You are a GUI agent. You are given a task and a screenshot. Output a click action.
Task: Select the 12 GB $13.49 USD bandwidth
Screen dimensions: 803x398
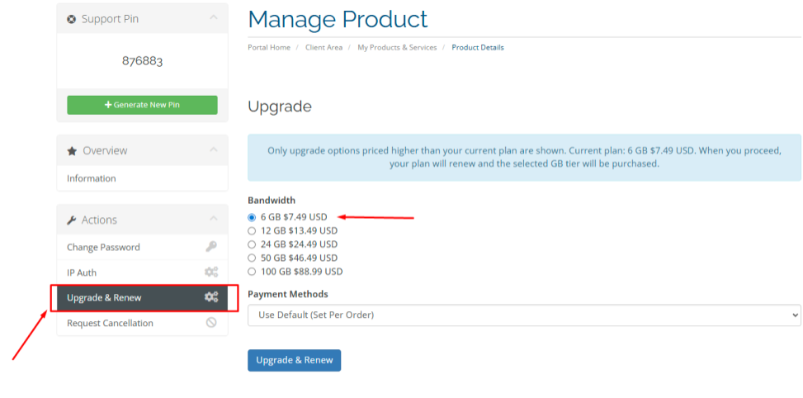tap(253, 230)
